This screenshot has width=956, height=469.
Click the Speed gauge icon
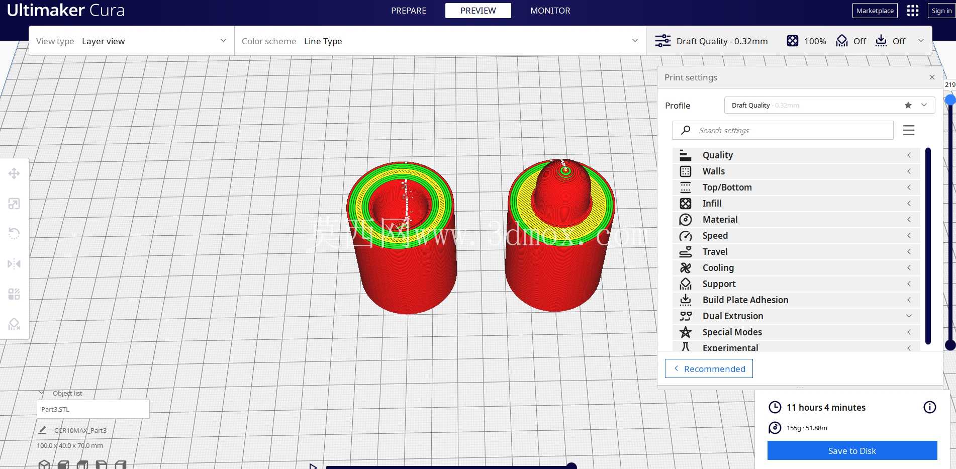point(686,236)
